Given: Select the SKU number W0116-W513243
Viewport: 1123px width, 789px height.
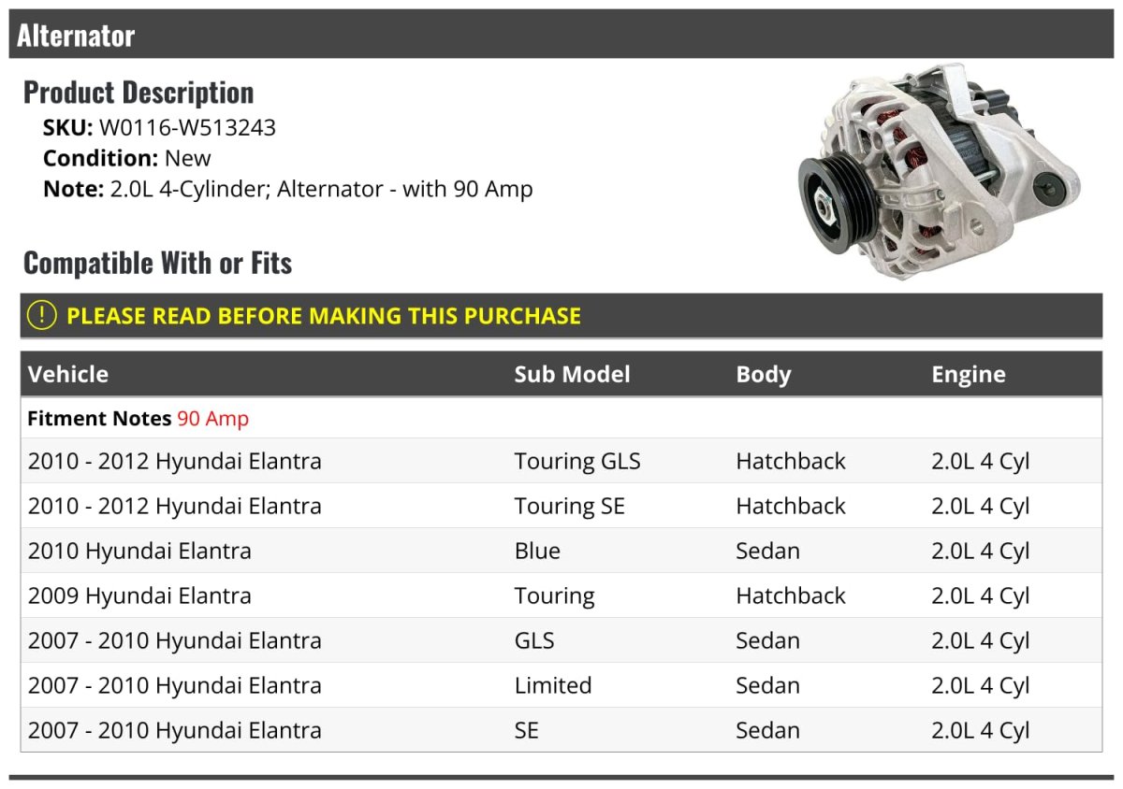Looking at the screenshot, I should coord(187,127).
